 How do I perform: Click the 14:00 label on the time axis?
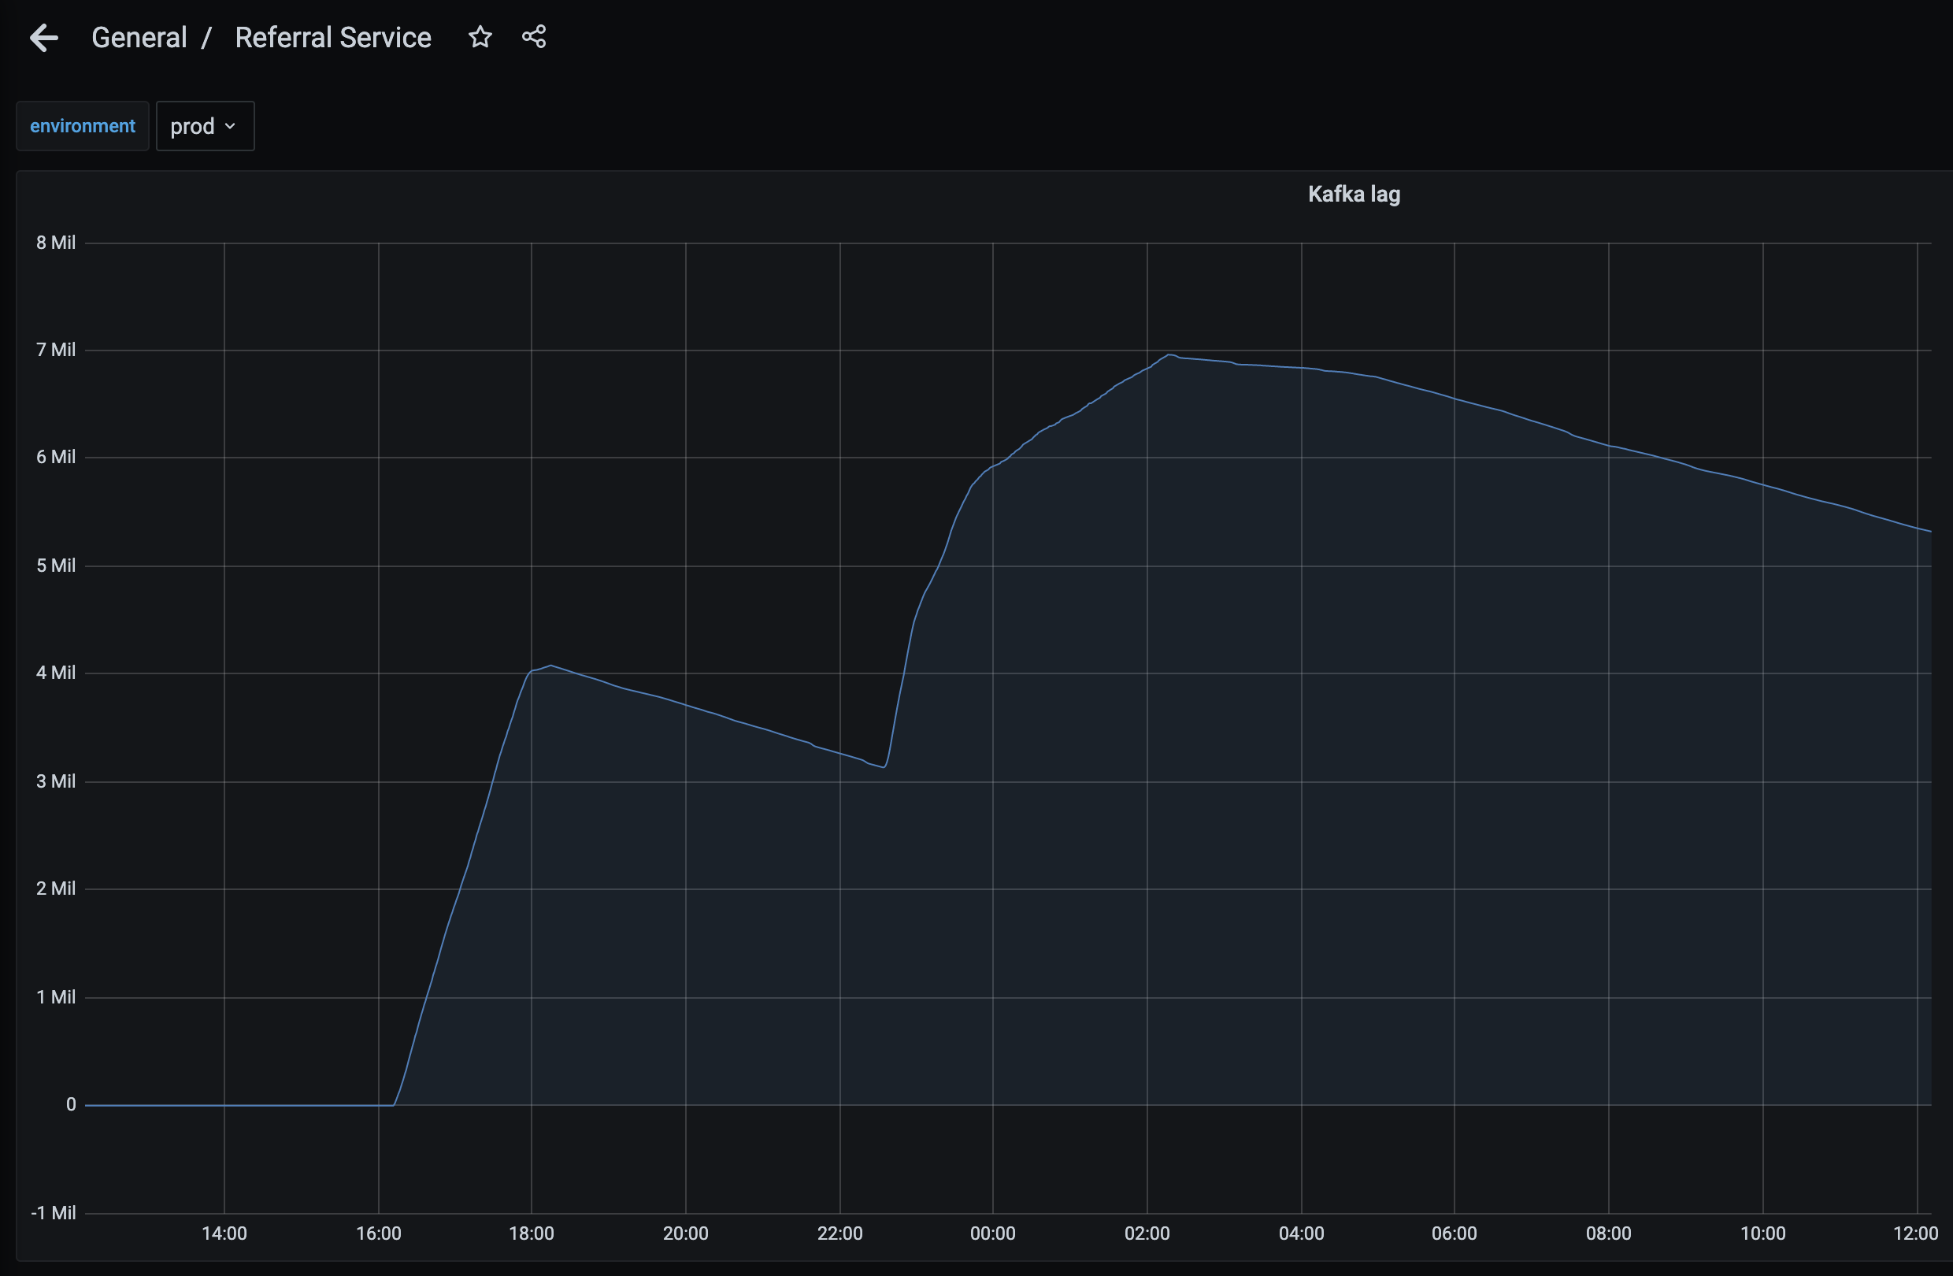(224, 1233)
